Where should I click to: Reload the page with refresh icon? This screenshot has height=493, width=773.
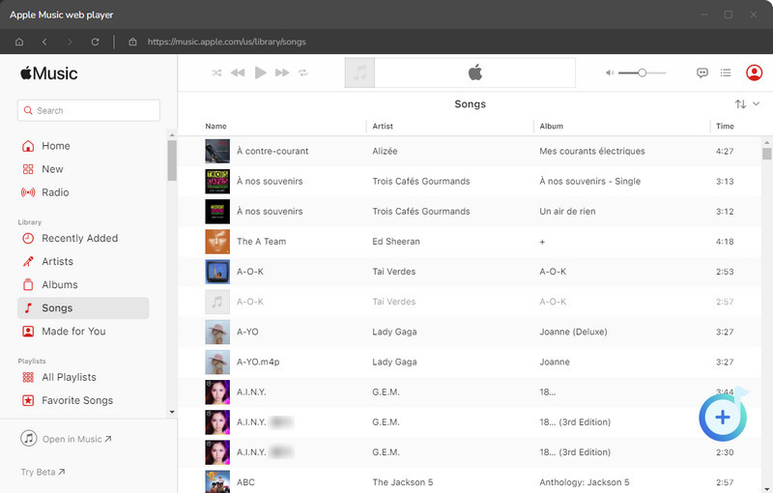click(95, 42)
